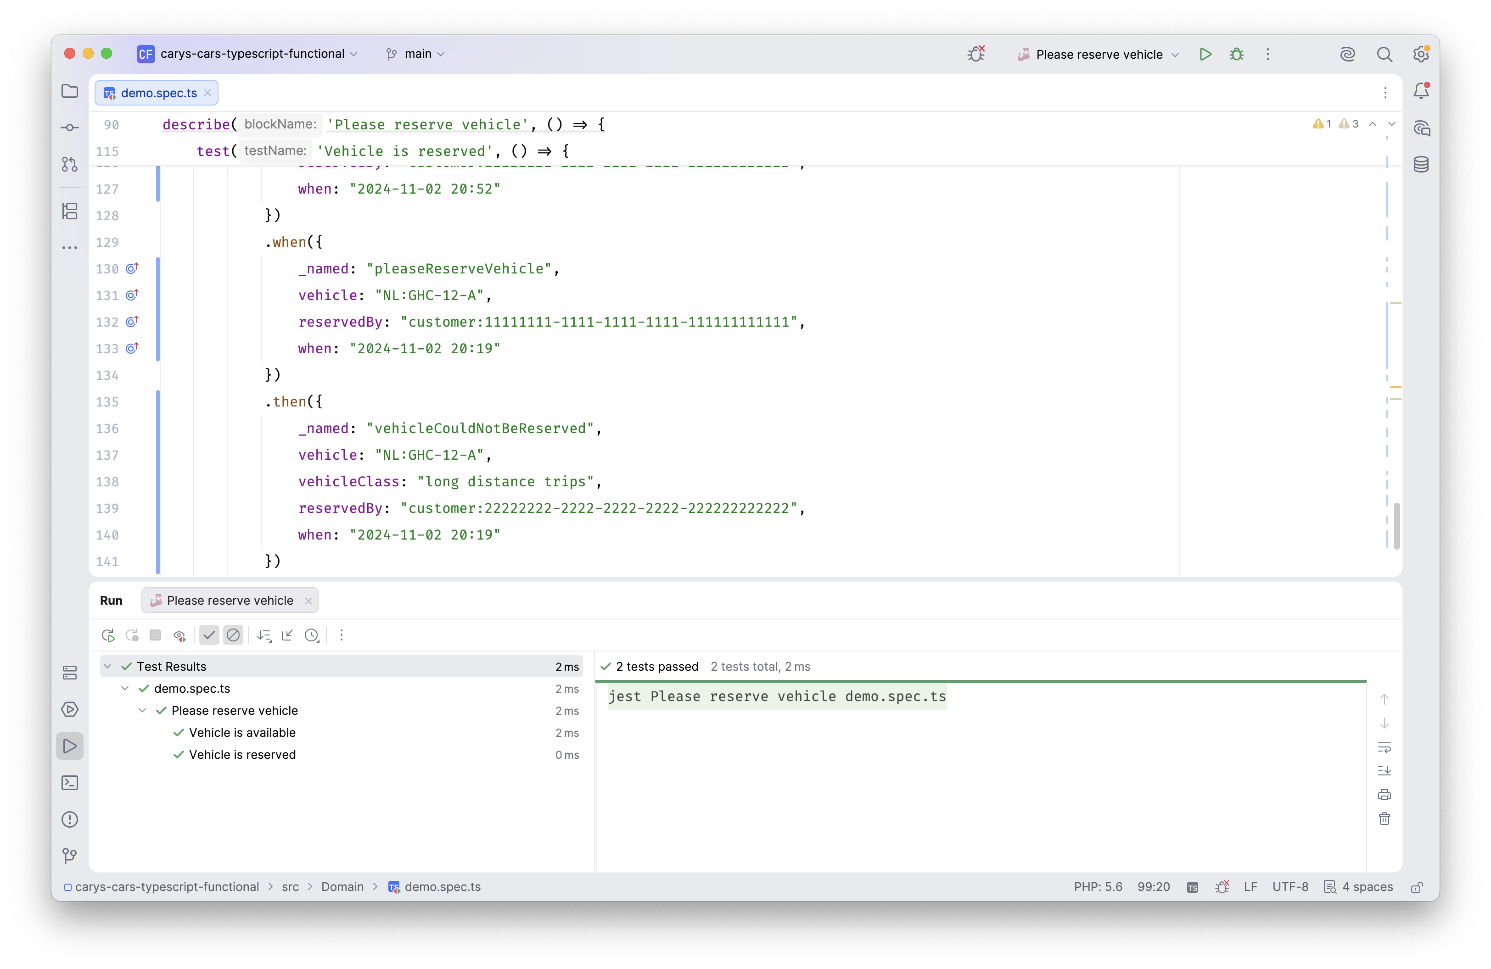Rerun tests in Run panel

108,635
